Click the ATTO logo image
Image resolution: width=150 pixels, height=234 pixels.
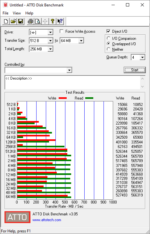point(17,217)
